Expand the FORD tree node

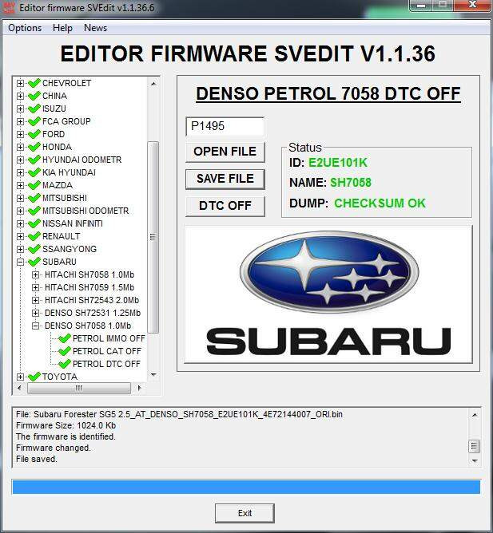(20, 134)
